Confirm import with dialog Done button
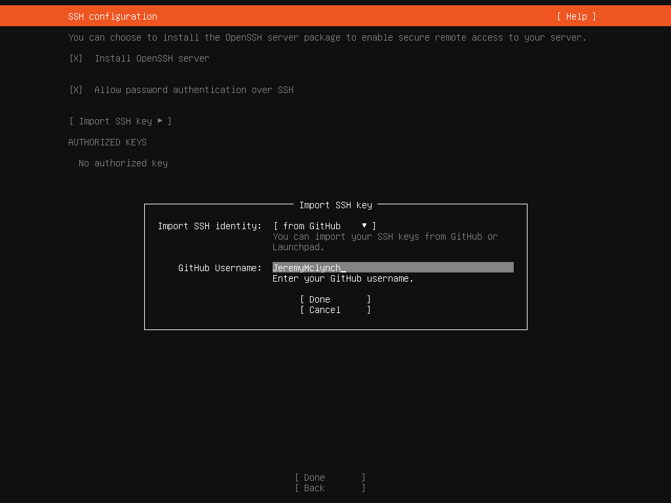 tap(335, 299)
